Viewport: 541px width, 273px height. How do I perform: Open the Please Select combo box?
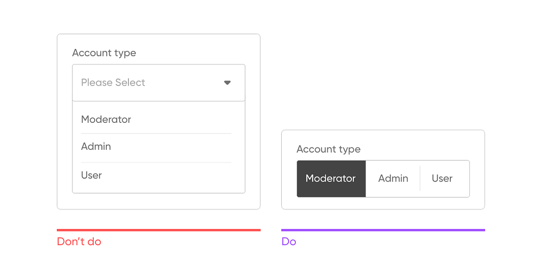coord(158,83)
